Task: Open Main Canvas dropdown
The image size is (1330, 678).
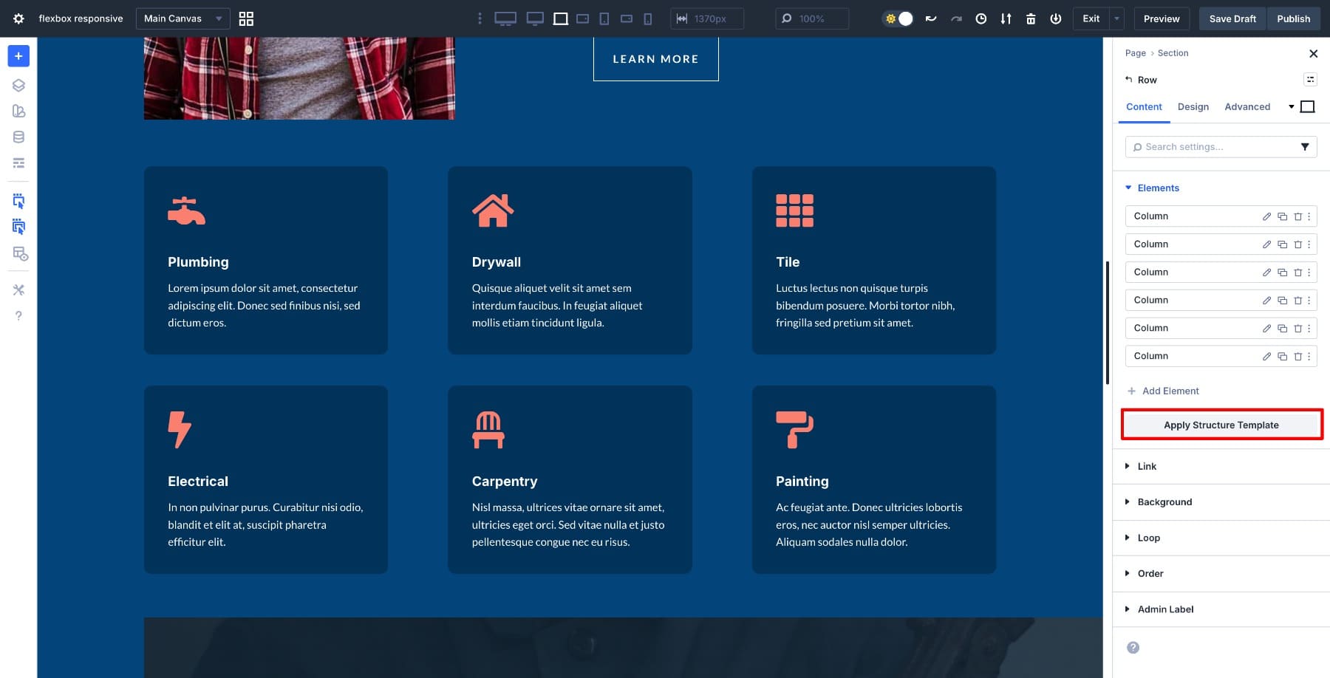Action: click(x=183, y=18)
